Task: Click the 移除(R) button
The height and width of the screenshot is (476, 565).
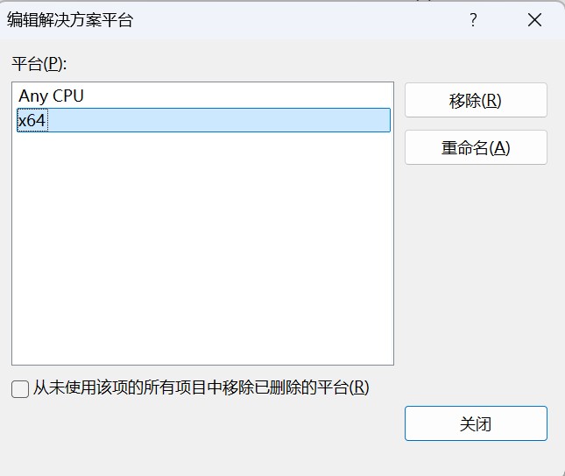Action: [476, 100]
